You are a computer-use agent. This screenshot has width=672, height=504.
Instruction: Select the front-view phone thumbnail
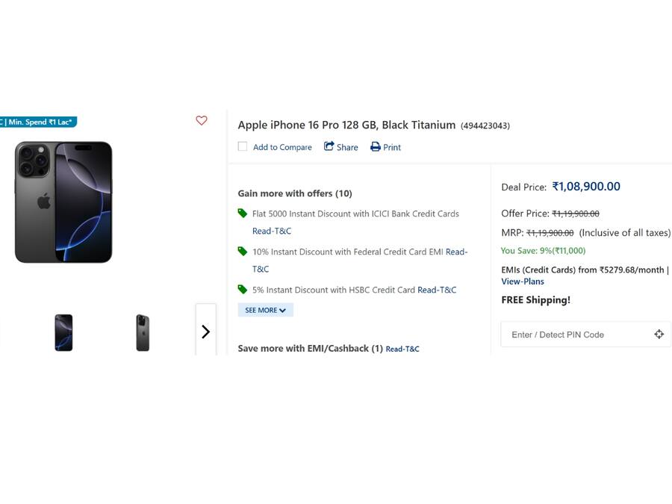(63, 332)
